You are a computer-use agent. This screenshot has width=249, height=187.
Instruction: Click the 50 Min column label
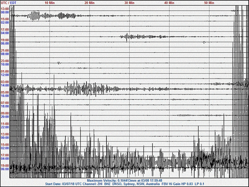(x=209, y=2)
